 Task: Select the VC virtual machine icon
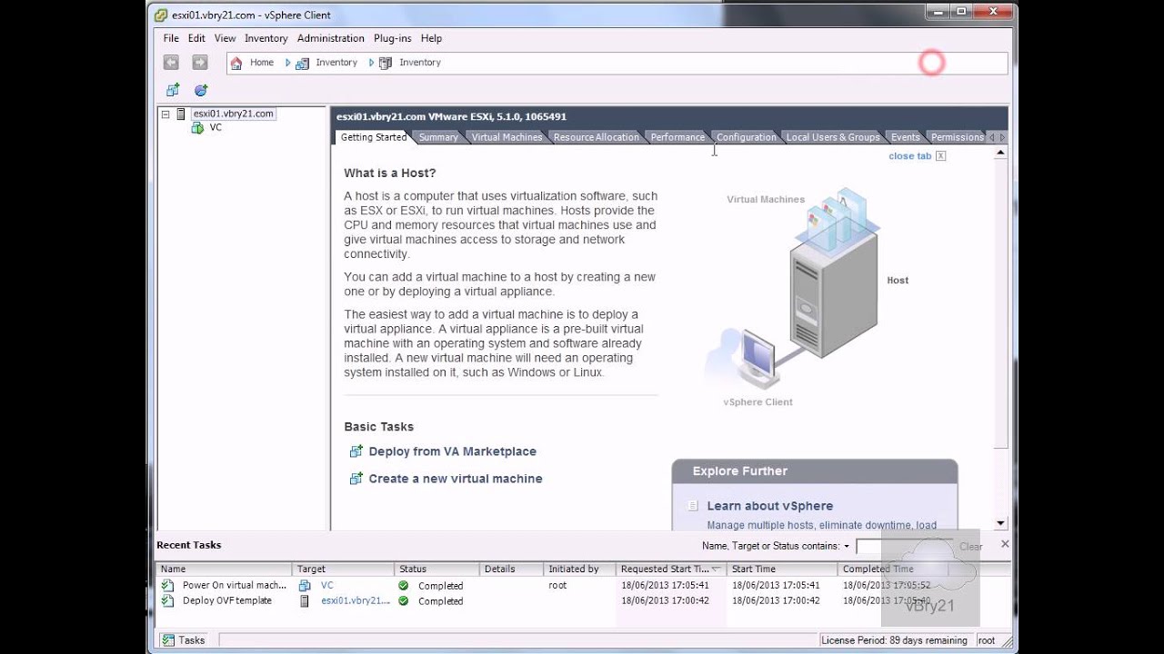tap(197, 128)
